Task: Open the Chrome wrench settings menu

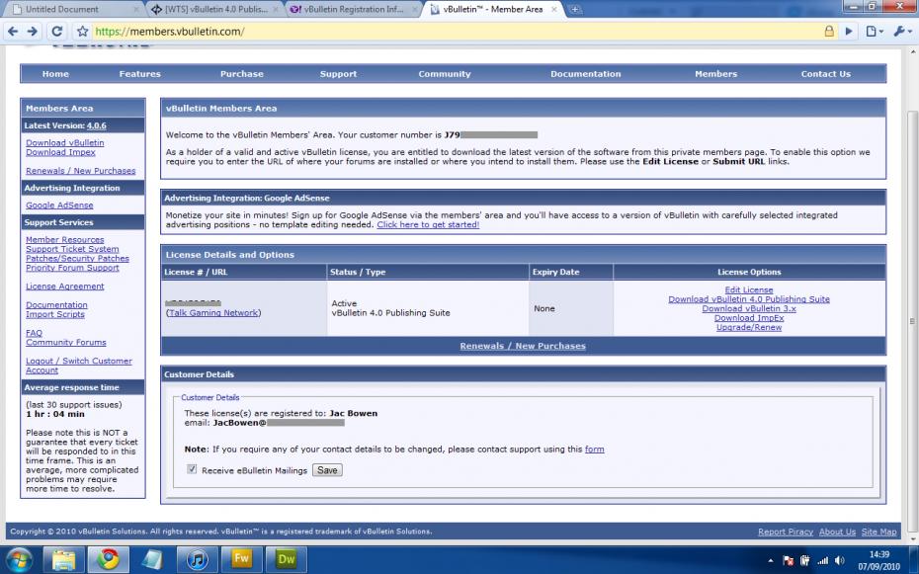Action: (902, 32)
